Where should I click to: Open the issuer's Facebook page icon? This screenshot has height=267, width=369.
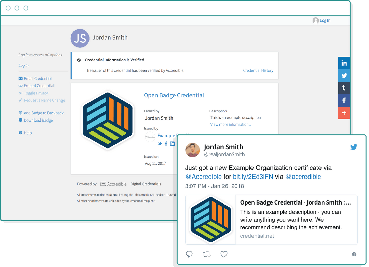click(x=166, y=144)
